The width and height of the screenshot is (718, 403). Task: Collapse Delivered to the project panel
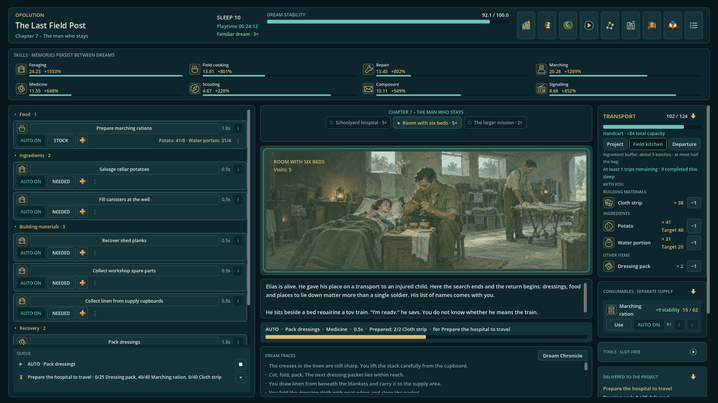[x=693, y=377]
